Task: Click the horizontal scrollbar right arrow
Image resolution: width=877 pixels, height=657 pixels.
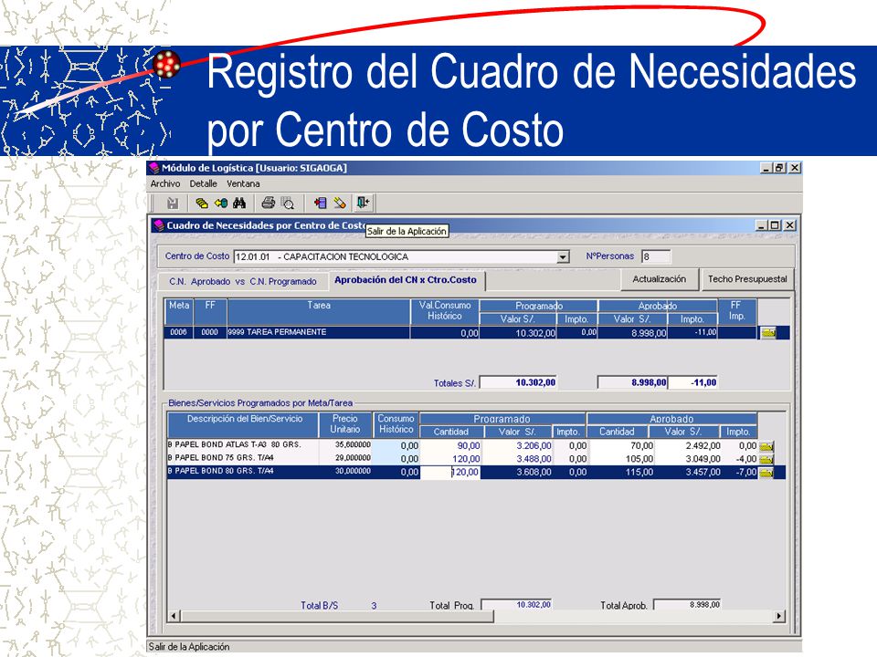Action: click(x=778, y=616)
